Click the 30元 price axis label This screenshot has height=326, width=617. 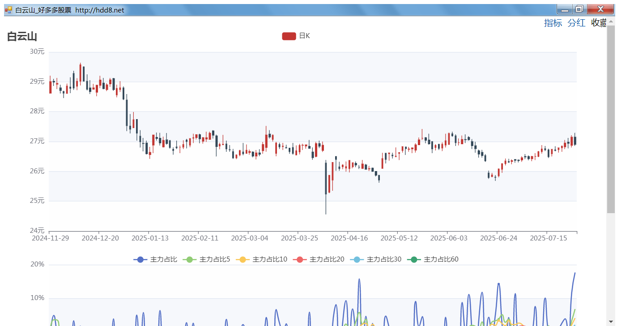tap(37, 51)
